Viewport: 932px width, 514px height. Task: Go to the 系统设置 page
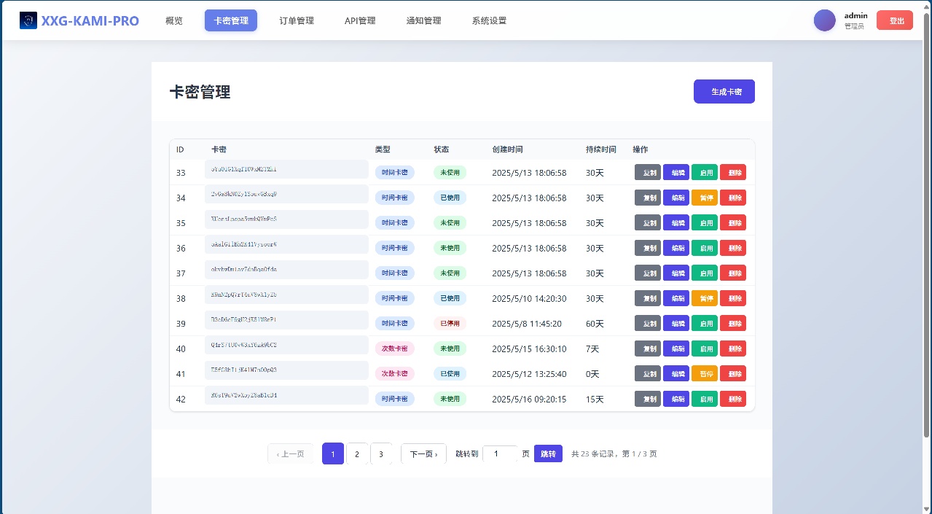coord(489,20)
